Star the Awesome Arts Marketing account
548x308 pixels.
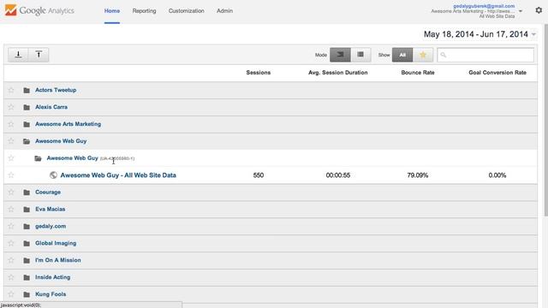(11, 124)
